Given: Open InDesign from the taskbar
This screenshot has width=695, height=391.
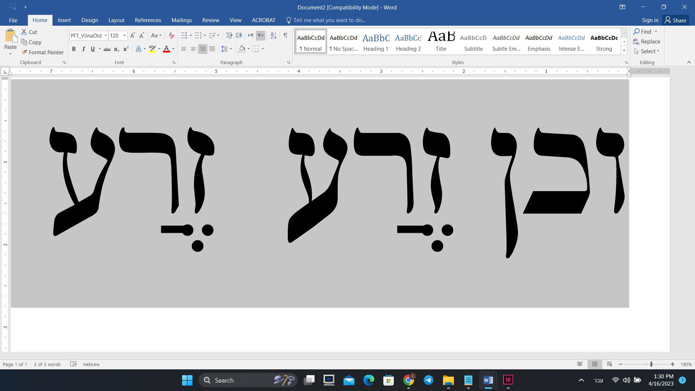Looking at the screenshot, I should point(508,380).
